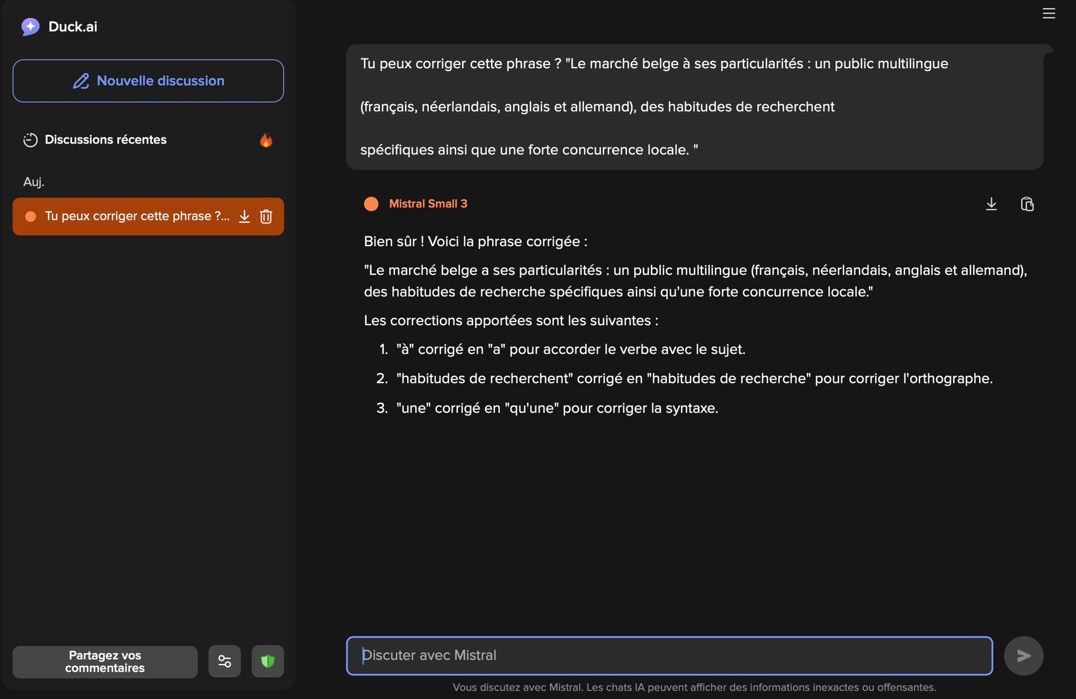Start a Nouvelle discussion
1076x699 pixels.
click(148, 81)
